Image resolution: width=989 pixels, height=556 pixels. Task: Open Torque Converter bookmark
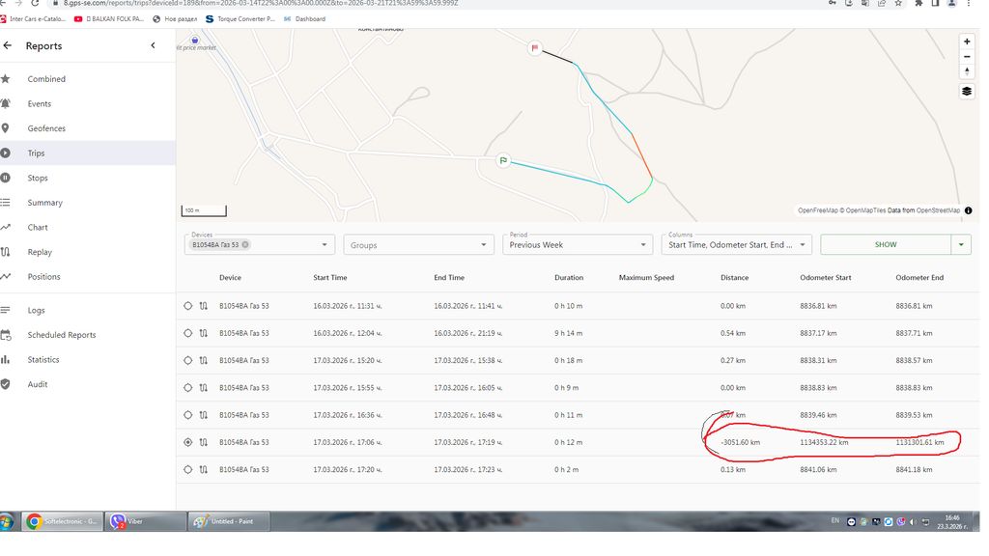coord(240,19)
